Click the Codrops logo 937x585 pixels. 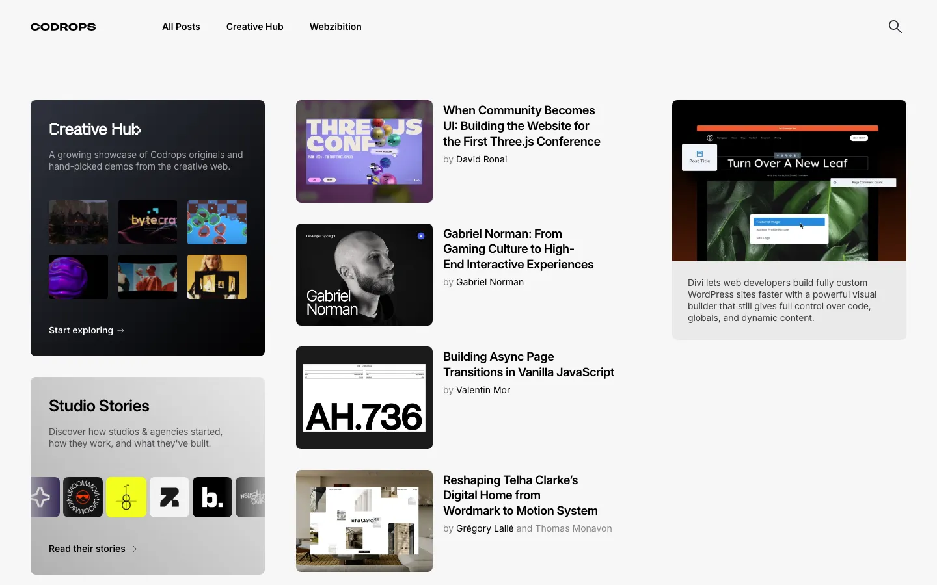(x=63, y=27)
